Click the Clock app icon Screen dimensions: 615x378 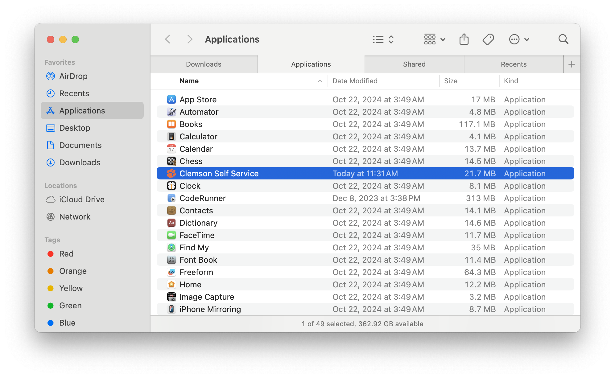click(171, 186)
